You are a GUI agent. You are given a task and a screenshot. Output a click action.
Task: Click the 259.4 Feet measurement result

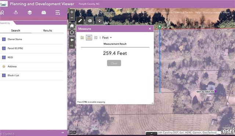coord(115,53)
